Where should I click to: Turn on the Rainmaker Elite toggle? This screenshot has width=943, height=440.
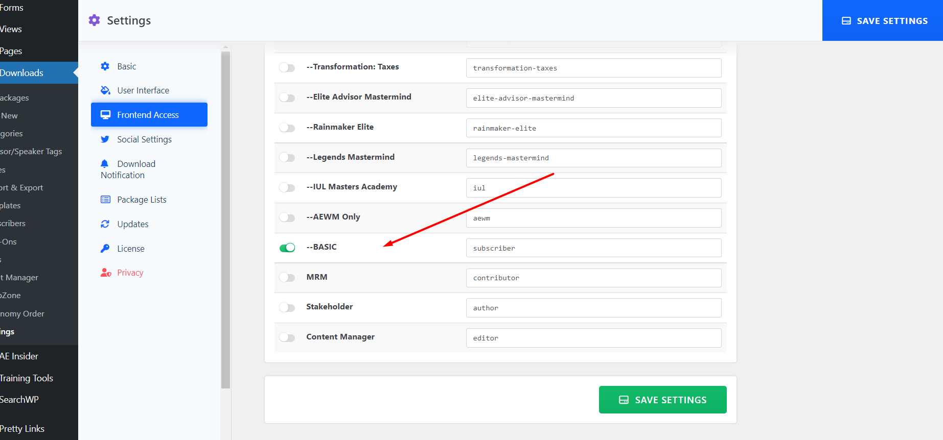coord(287,128)
